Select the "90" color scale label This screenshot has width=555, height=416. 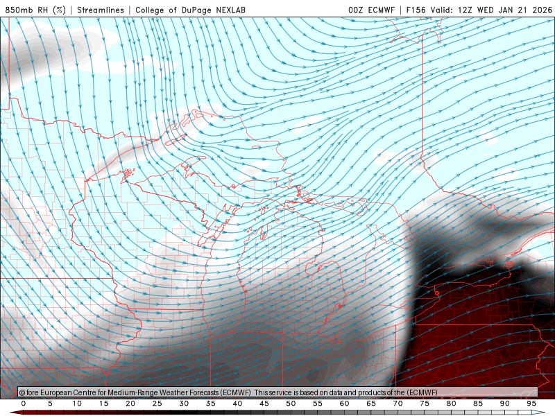click(x=504, y=404)
